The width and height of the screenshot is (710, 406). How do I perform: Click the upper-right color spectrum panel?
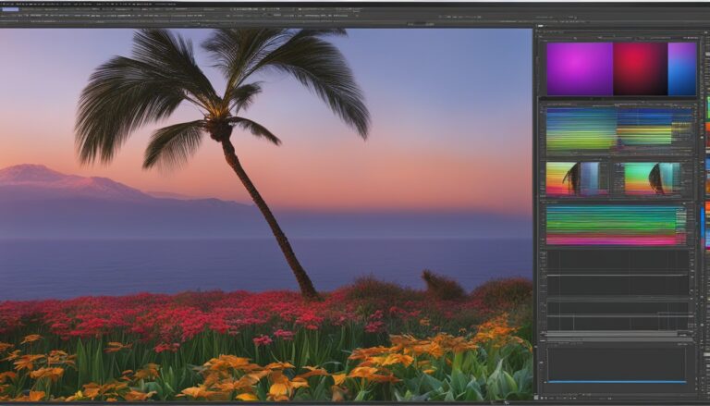[x=653, y=129]
